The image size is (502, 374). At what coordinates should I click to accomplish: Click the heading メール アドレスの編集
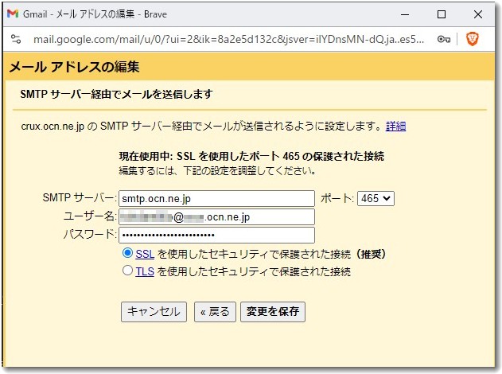[74, 67]
